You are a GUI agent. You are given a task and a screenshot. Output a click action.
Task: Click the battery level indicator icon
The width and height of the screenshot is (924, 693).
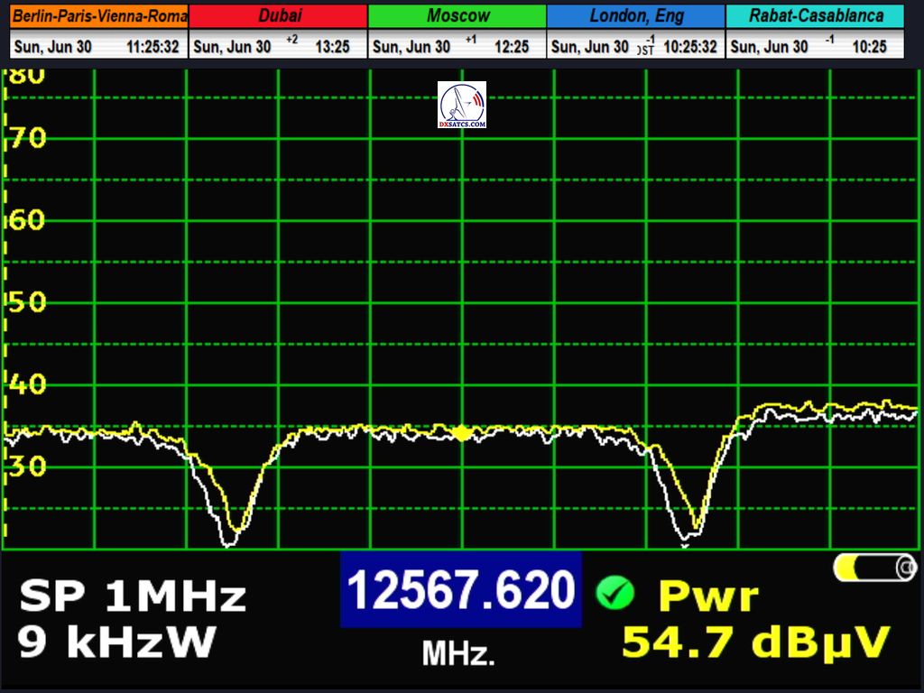(x=874, y=568)
